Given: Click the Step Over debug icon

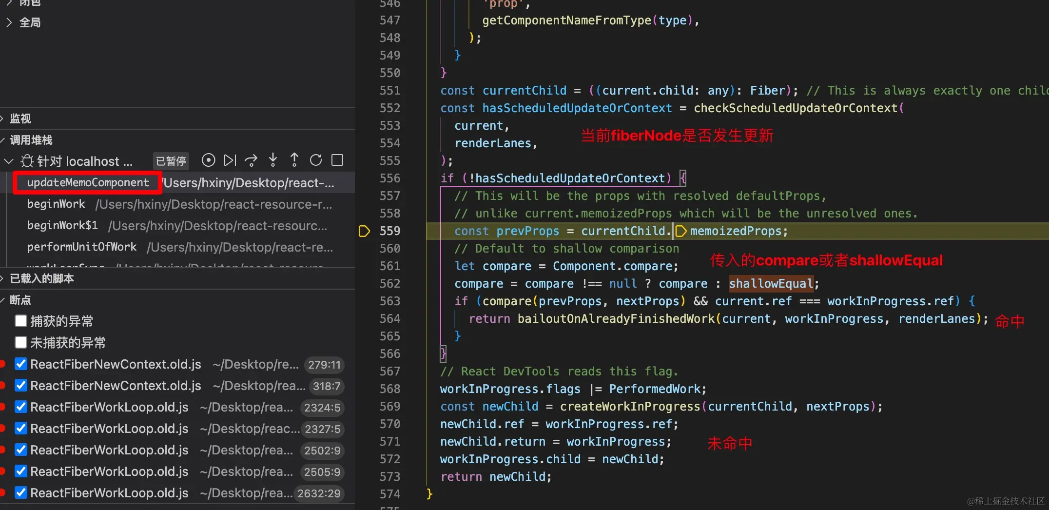Looking at the screenshot, I should pos(251,160).
